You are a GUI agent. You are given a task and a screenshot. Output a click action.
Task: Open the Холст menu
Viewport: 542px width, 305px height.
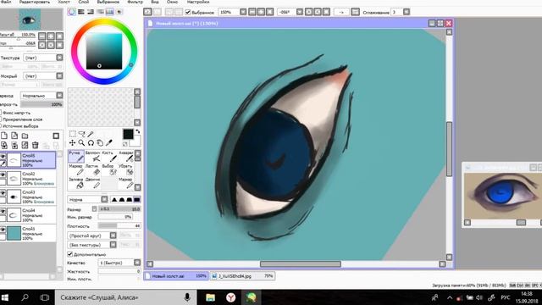64,2
